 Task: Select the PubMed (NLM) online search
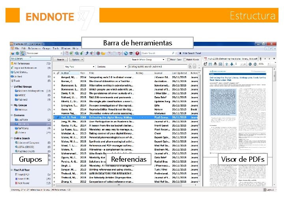pos(31,151)
